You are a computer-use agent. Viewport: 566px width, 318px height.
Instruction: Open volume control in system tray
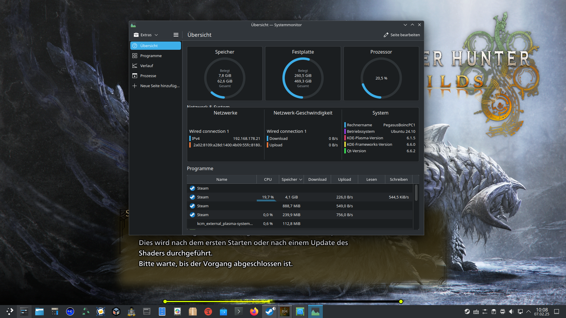pos(511,312)
